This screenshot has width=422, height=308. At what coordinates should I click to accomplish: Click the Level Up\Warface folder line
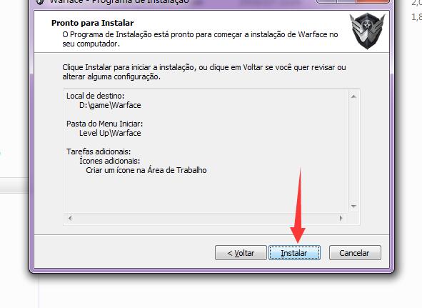point(110,133)
